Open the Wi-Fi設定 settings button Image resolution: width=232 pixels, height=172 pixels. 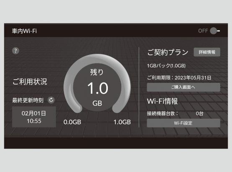tap(184, 123)
